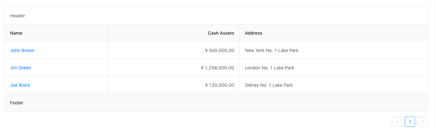Viewport: 436px width, 131px height.
Task: Click the next page arrow icon
Action: 423,122
